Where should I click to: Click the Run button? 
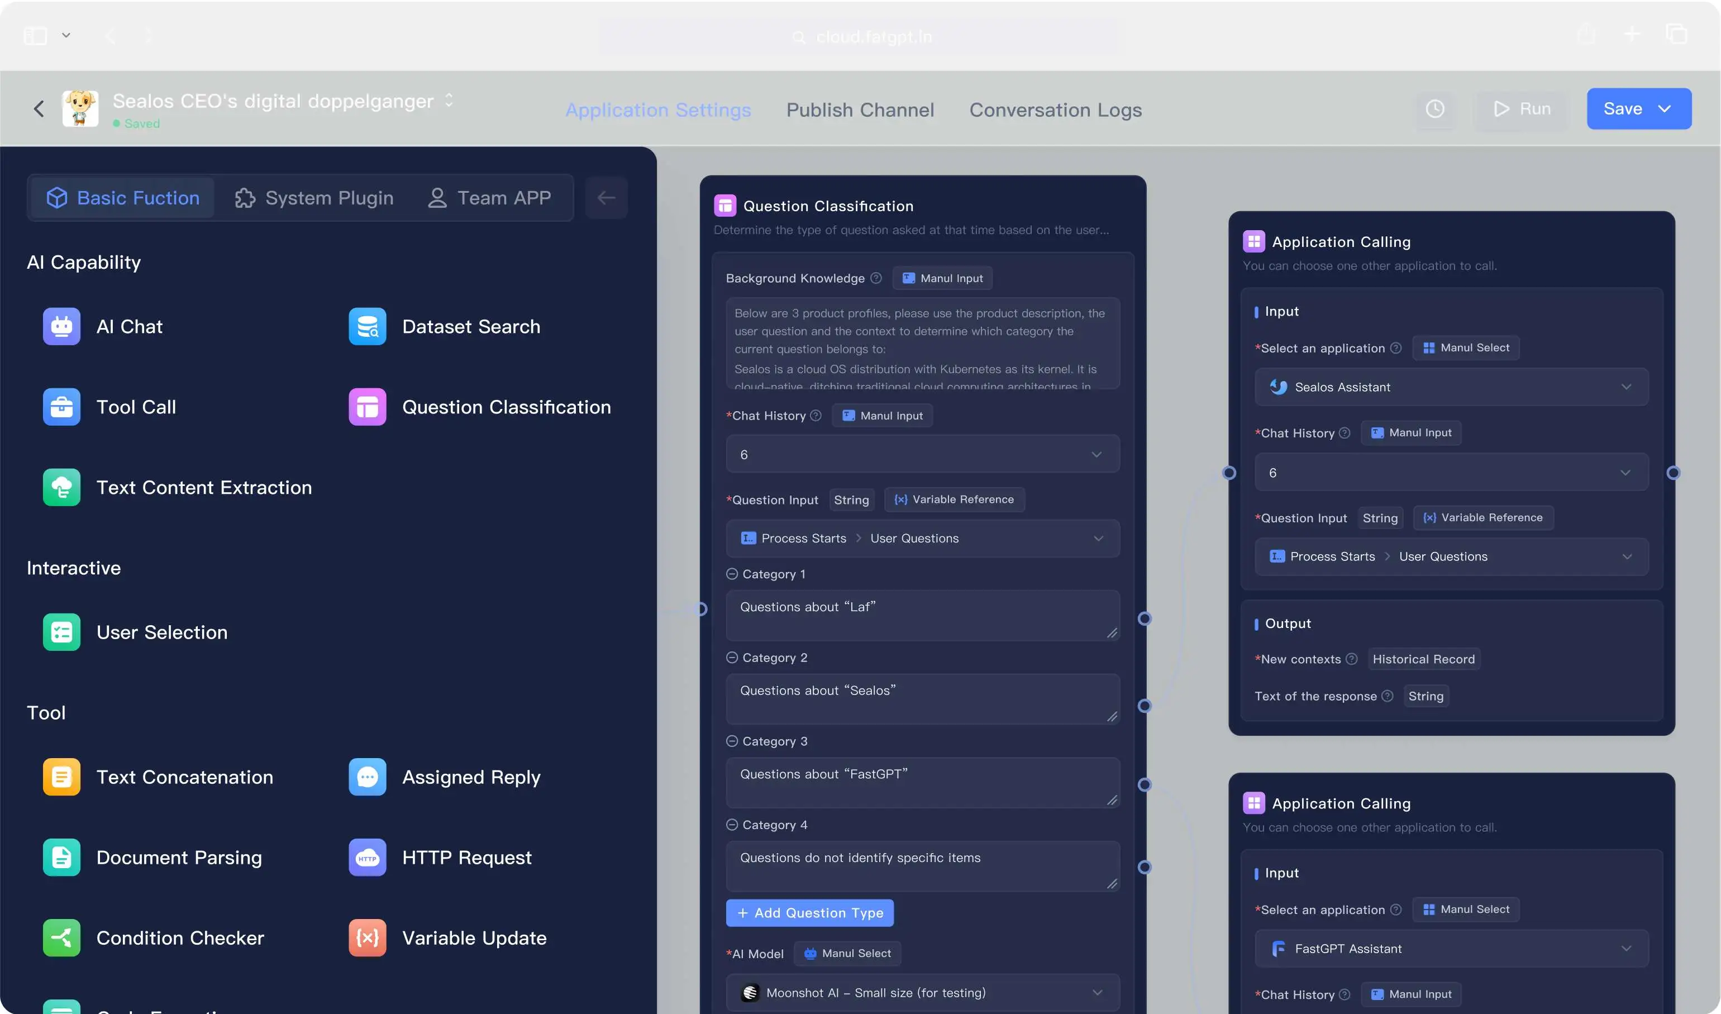pyautogui.click(x=1522, y=108)
